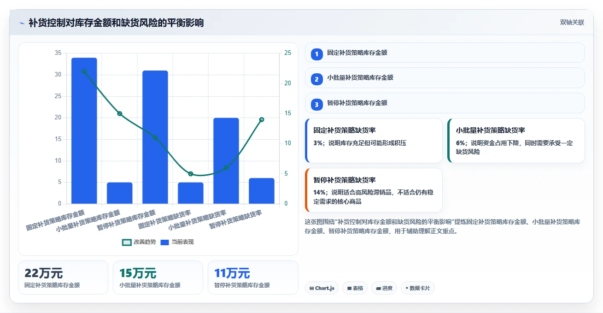Screen dimensions: 603x313
Task: Click the bar for 暂停补货策略库存金额
Action: (155, 137)
